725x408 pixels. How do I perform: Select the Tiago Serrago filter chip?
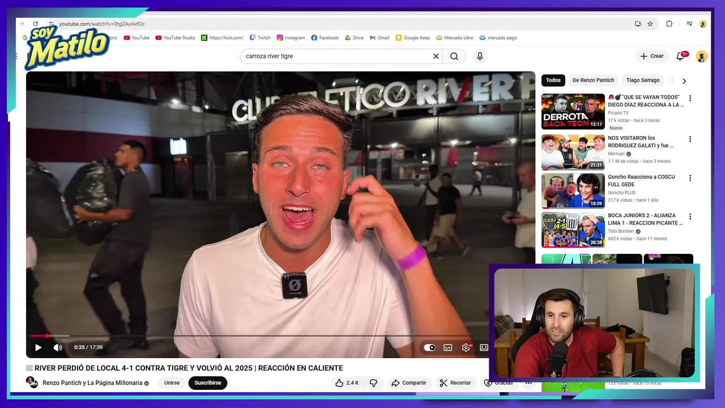tap(643, 80)
